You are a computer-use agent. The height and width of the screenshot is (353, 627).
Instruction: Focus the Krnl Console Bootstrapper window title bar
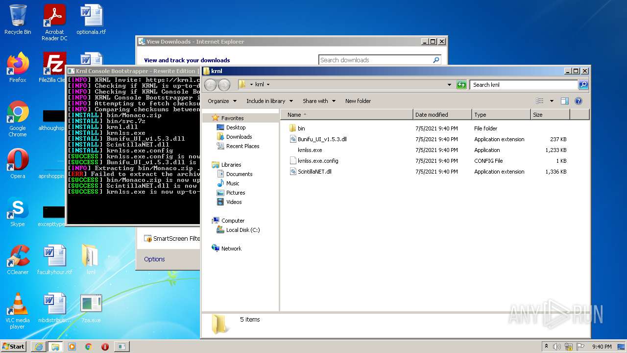click(132, 71)
